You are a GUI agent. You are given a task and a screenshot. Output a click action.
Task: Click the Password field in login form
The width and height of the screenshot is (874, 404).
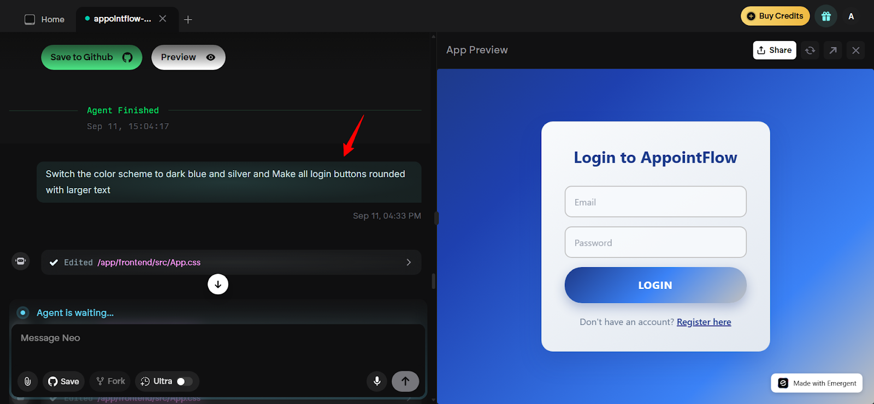(655, 242)
